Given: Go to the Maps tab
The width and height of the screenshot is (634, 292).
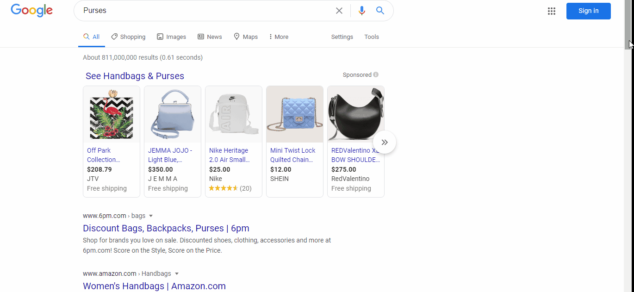Looking at the screenshot, I should [x=246, y=37].
